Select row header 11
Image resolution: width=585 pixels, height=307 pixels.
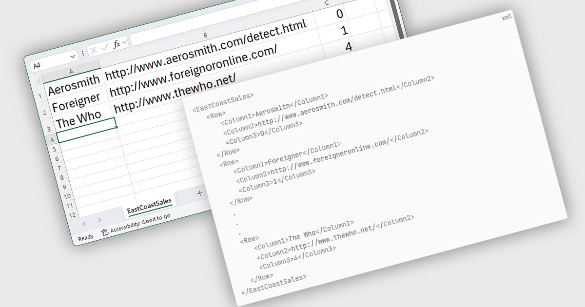[x=69, y=206]
